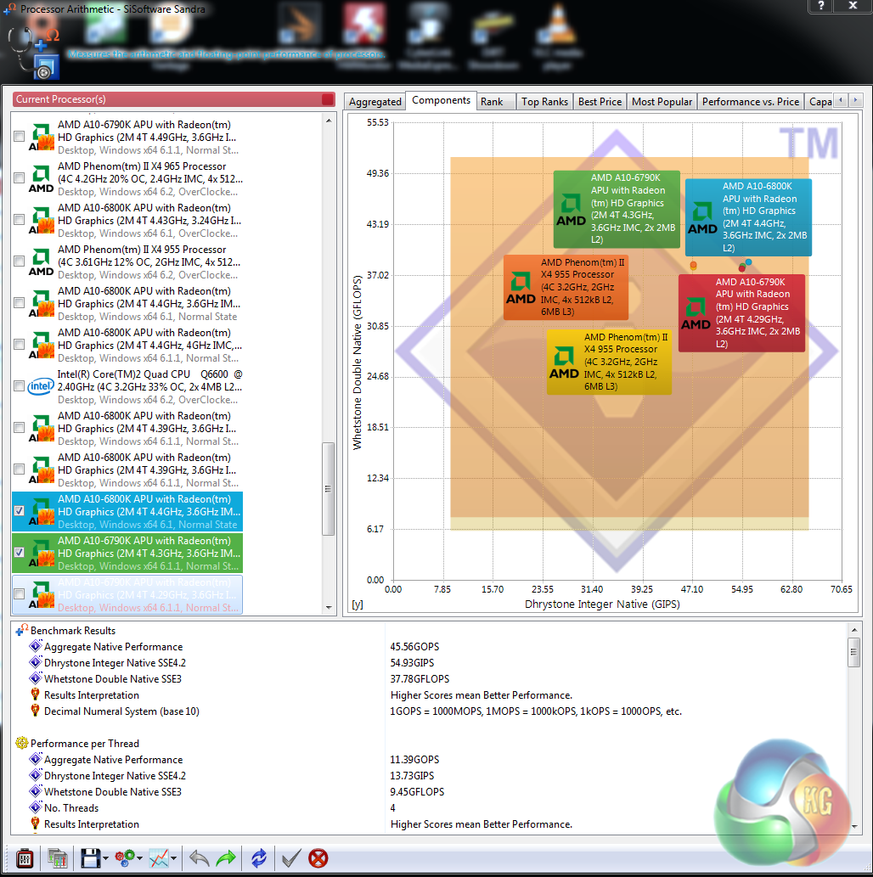Tick the A10-6800K 4.4GHz 4GHz IMC checkbox
Image resolution: width=873 pixels, height=877 pixels.
tap(19, 344)
